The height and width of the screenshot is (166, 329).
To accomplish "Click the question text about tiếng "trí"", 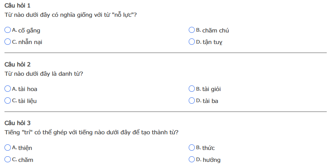I will (x=91, y=132).
